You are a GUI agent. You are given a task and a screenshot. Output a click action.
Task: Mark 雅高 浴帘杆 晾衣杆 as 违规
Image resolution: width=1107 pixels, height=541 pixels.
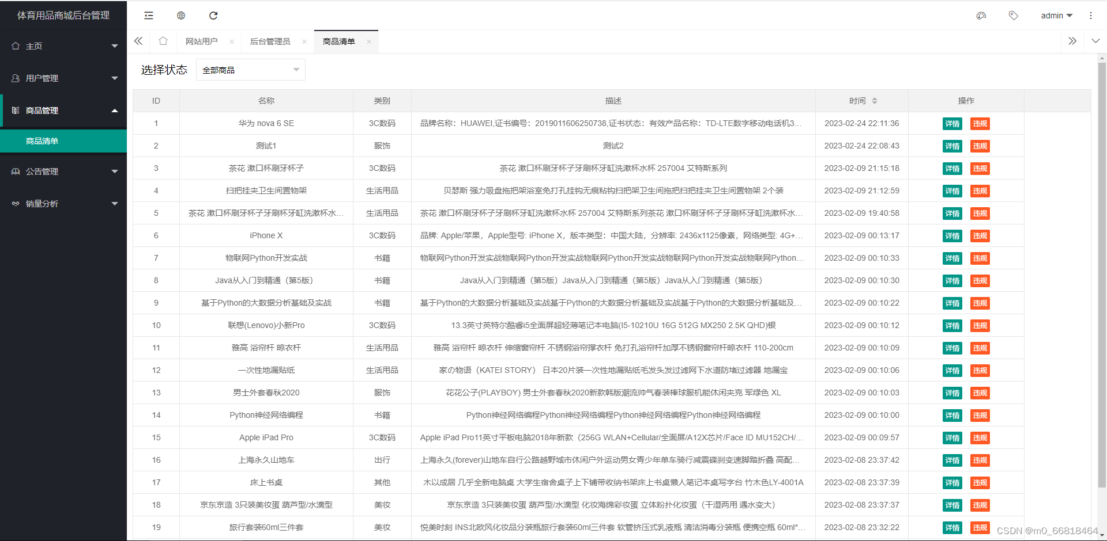980,348
